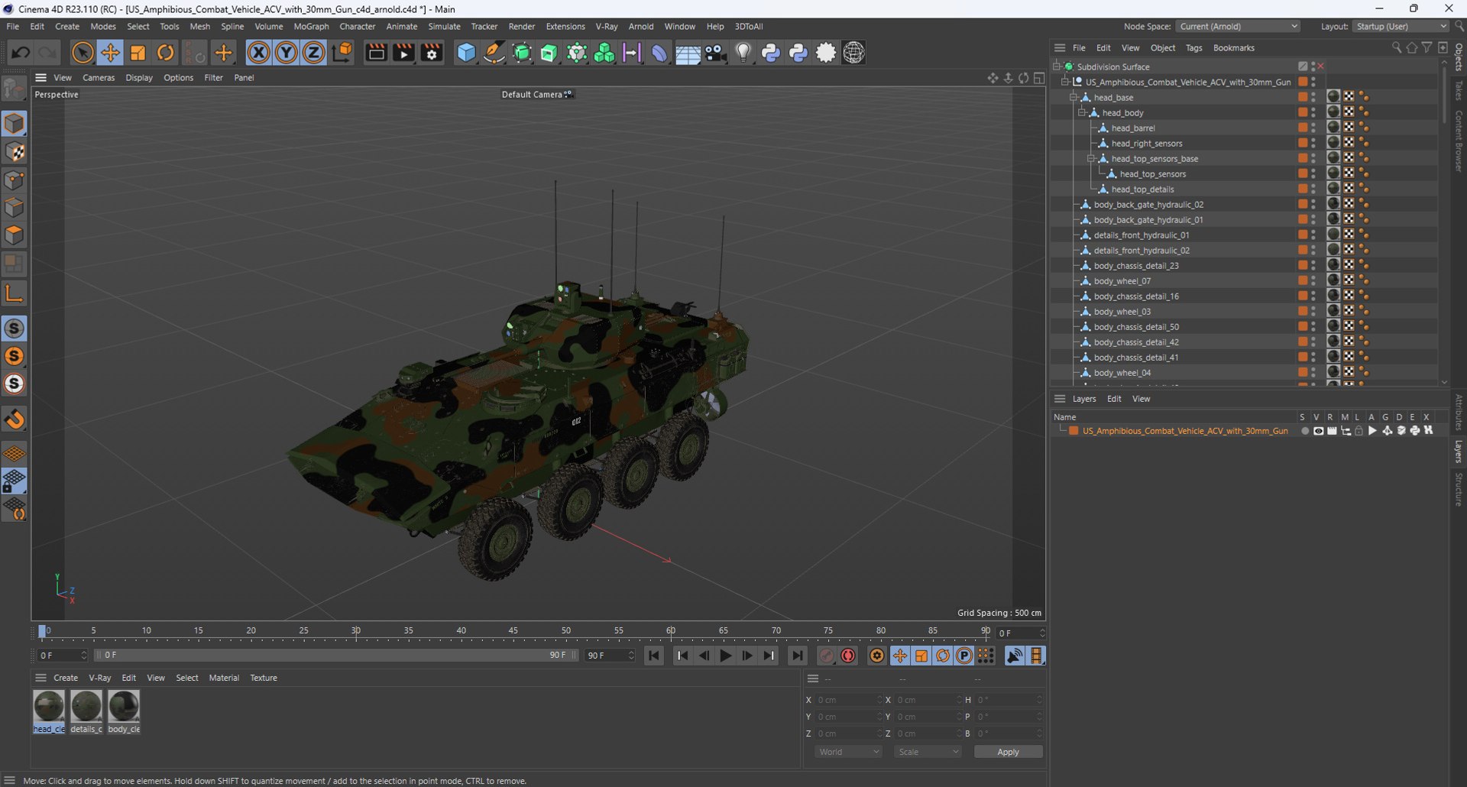Open the Layers menu in Layer Manager
Image resolution: width=1467 pixels, height=787 pixels.
coord(1083,399)
